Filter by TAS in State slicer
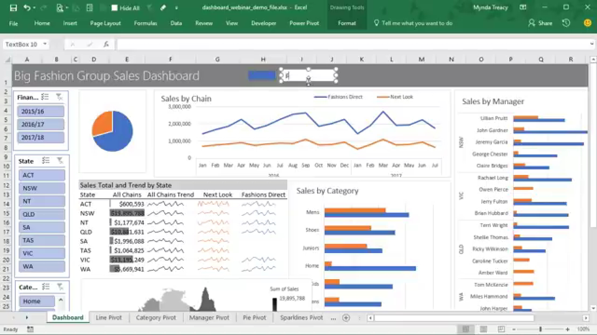Viewport: 597px width, 335px height. 42,240
